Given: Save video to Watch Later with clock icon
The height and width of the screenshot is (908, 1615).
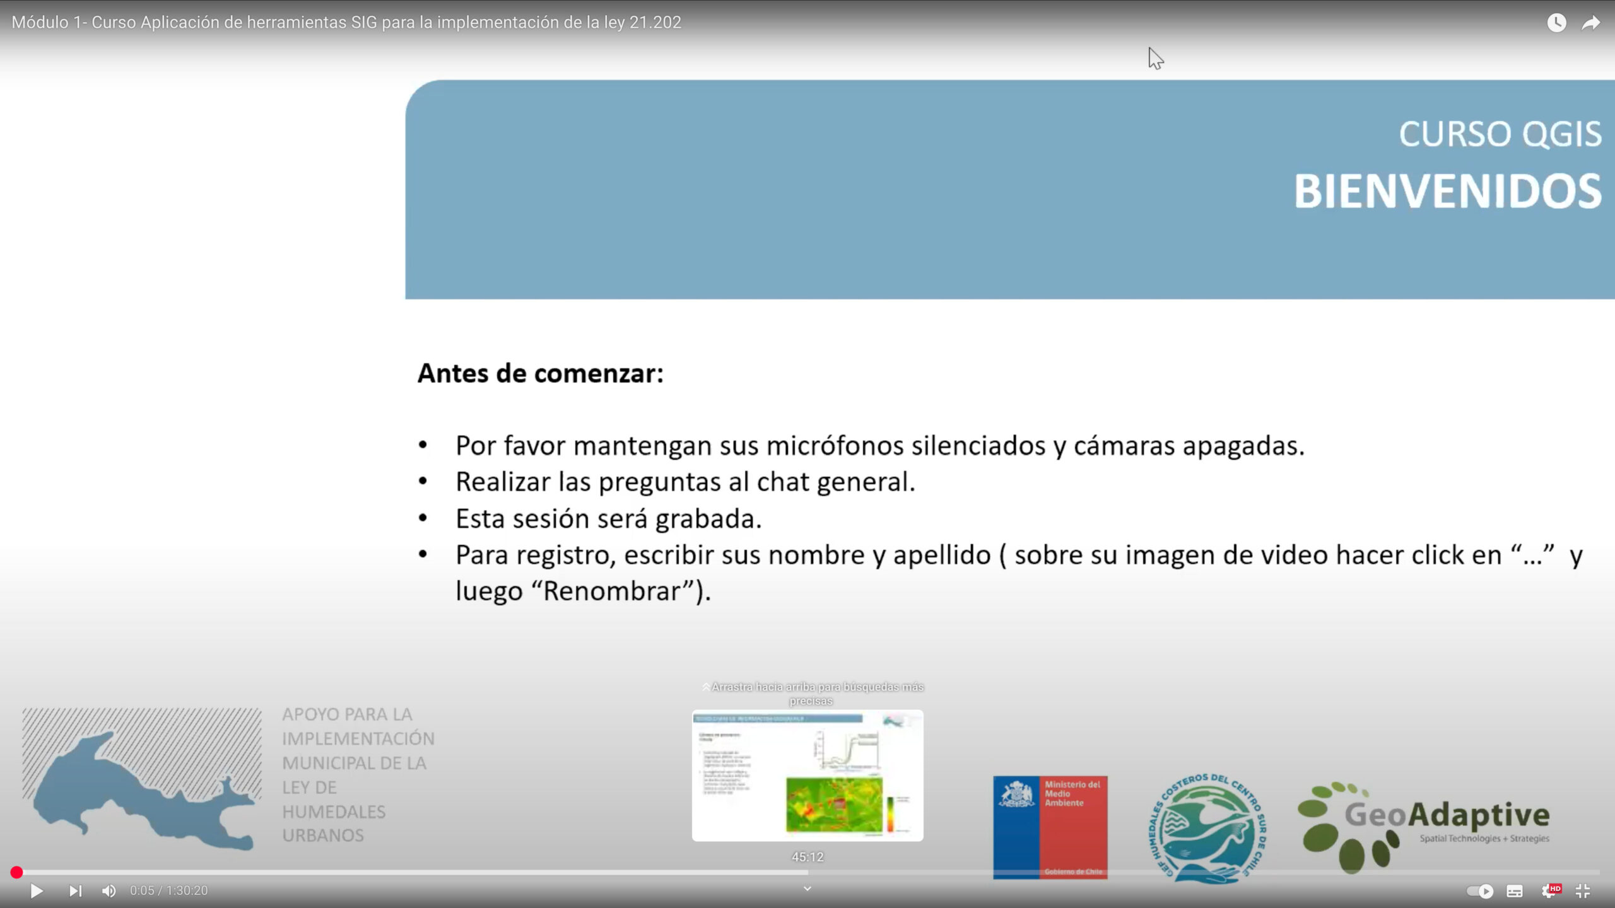Looking at the screenshot, I should click(1558, 23).
